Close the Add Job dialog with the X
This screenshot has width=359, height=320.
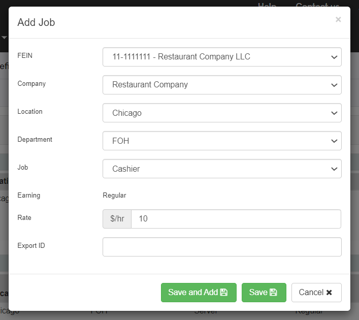pos(338,20)
